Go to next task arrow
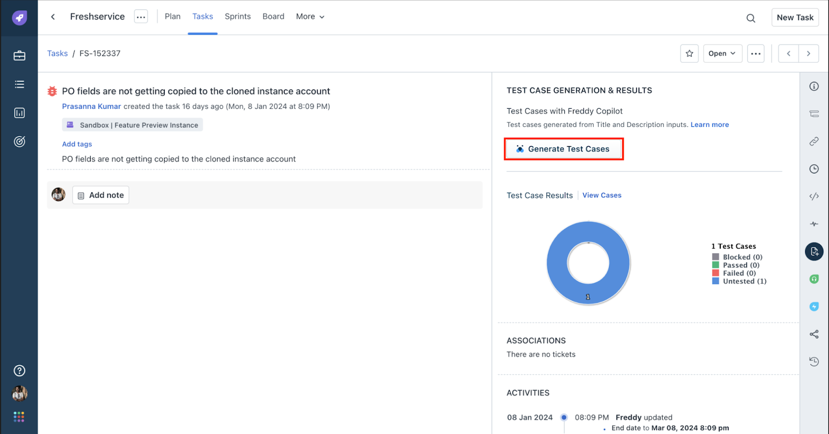Image resolution: width=829 pixels, height=434 pixels. [x=808, y=53]
